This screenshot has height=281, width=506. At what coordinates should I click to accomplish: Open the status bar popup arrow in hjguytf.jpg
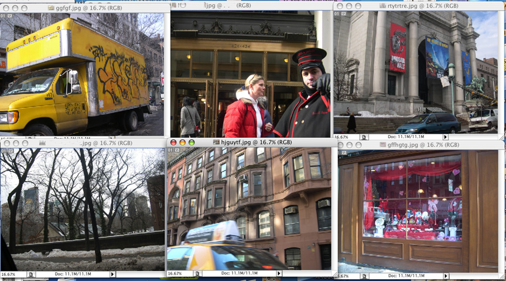(279, 274)
